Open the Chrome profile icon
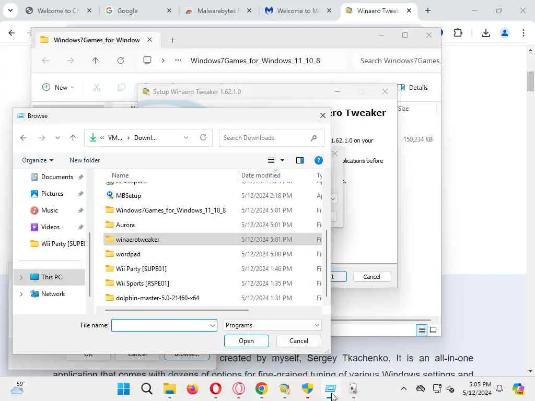 click(504, 33)
